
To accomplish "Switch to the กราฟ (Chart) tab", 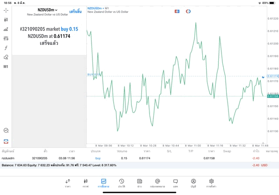I will pos(85,183).
